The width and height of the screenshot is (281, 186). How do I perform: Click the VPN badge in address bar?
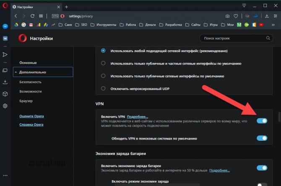55,16
